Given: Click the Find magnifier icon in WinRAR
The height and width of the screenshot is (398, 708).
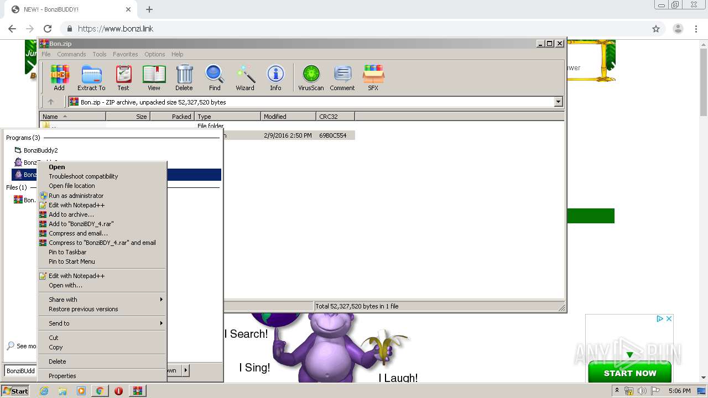Looking at the screenshot, I should [x=215, y=78].
